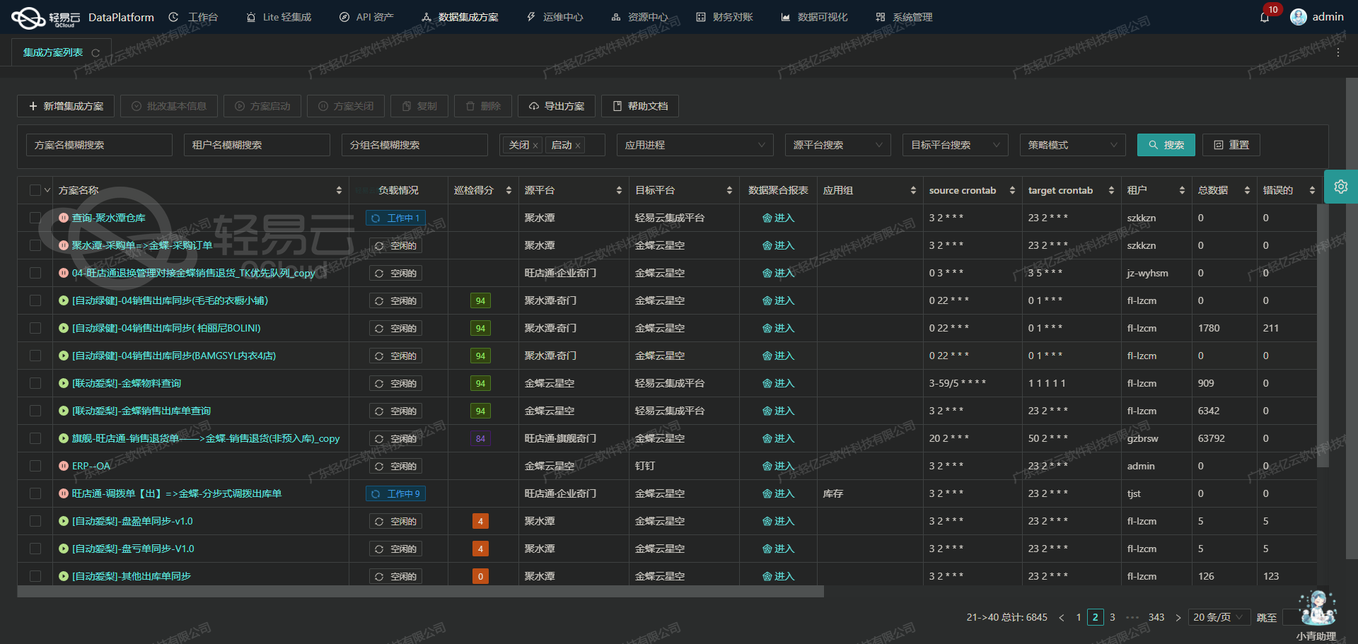Sort by 目标平台 column arrows
The width and height of the screenshot is (1358, 644).
729,190
